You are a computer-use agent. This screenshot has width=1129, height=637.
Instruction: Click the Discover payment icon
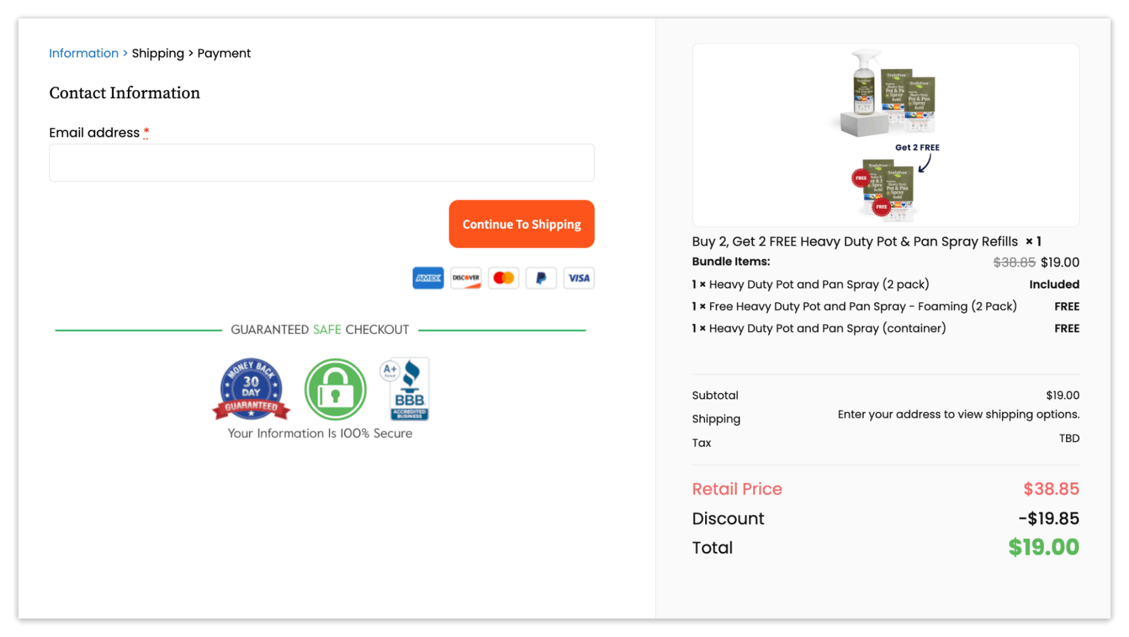click(466, 278)
